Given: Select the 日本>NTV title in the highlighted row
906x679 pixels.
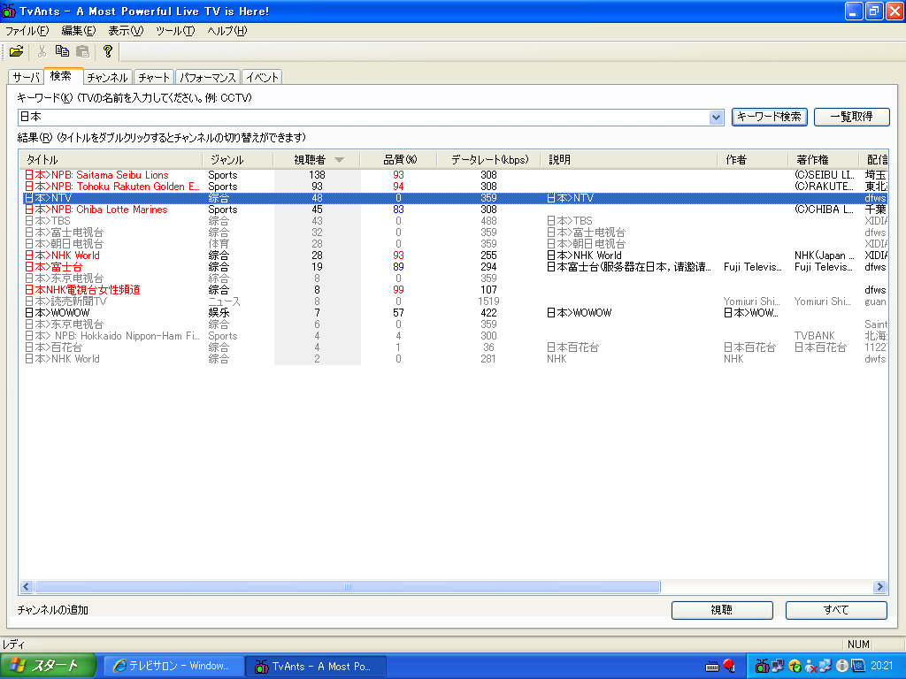Looking at the screenshot, I should pos(49,198).
